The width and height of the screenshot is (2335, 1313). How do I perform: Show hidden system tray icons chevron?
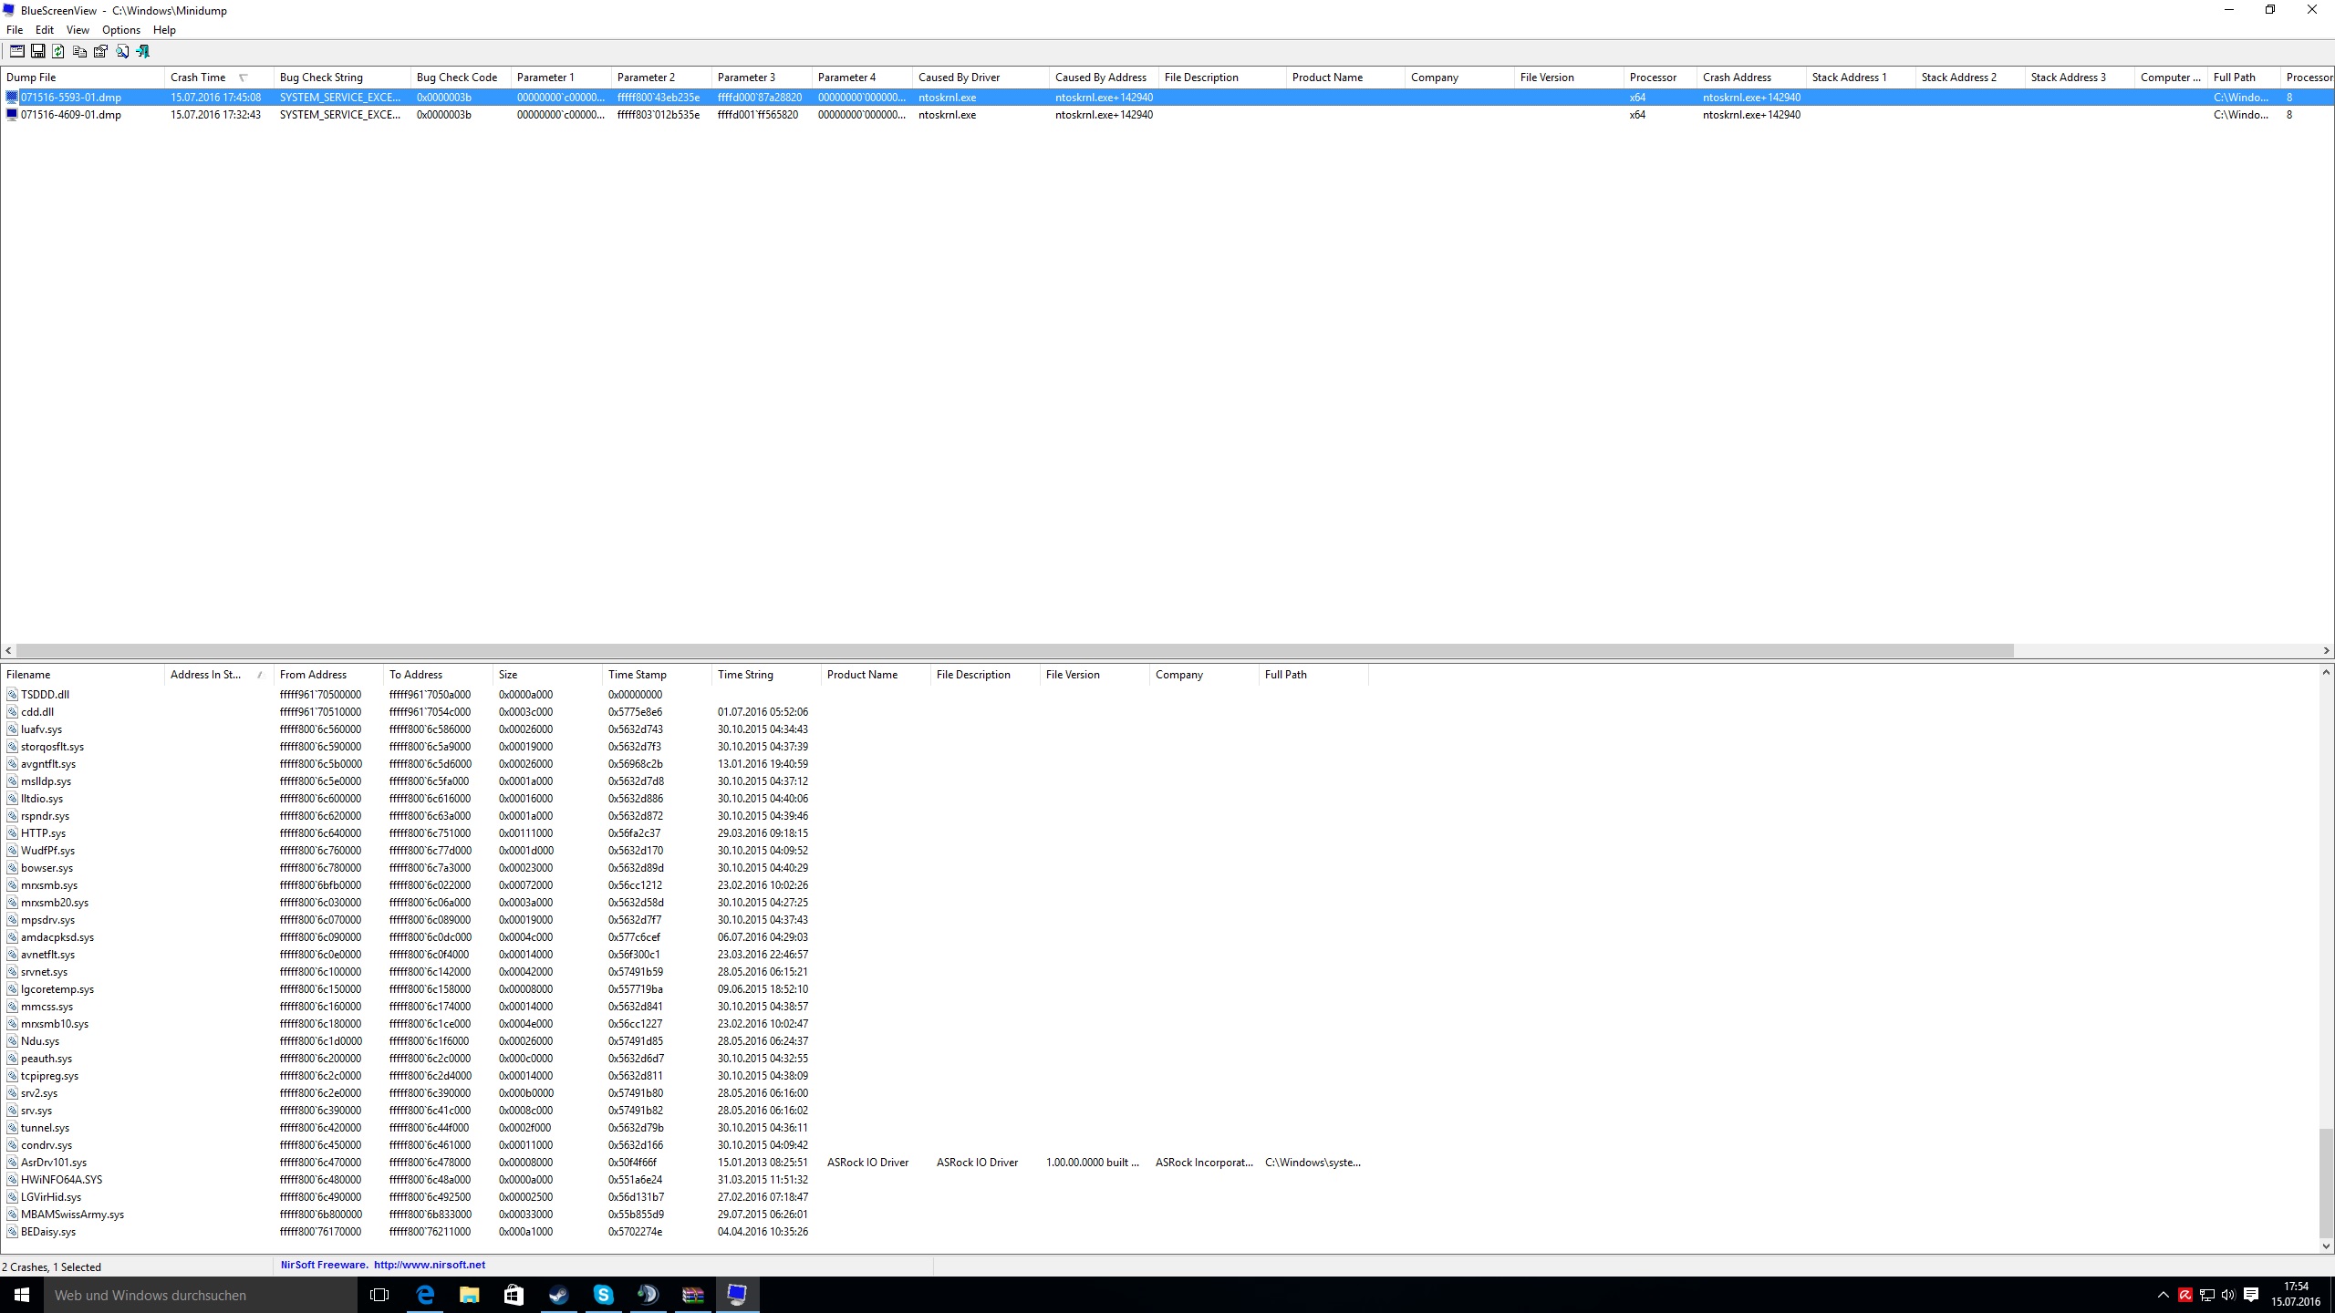pos(2163,1295)
